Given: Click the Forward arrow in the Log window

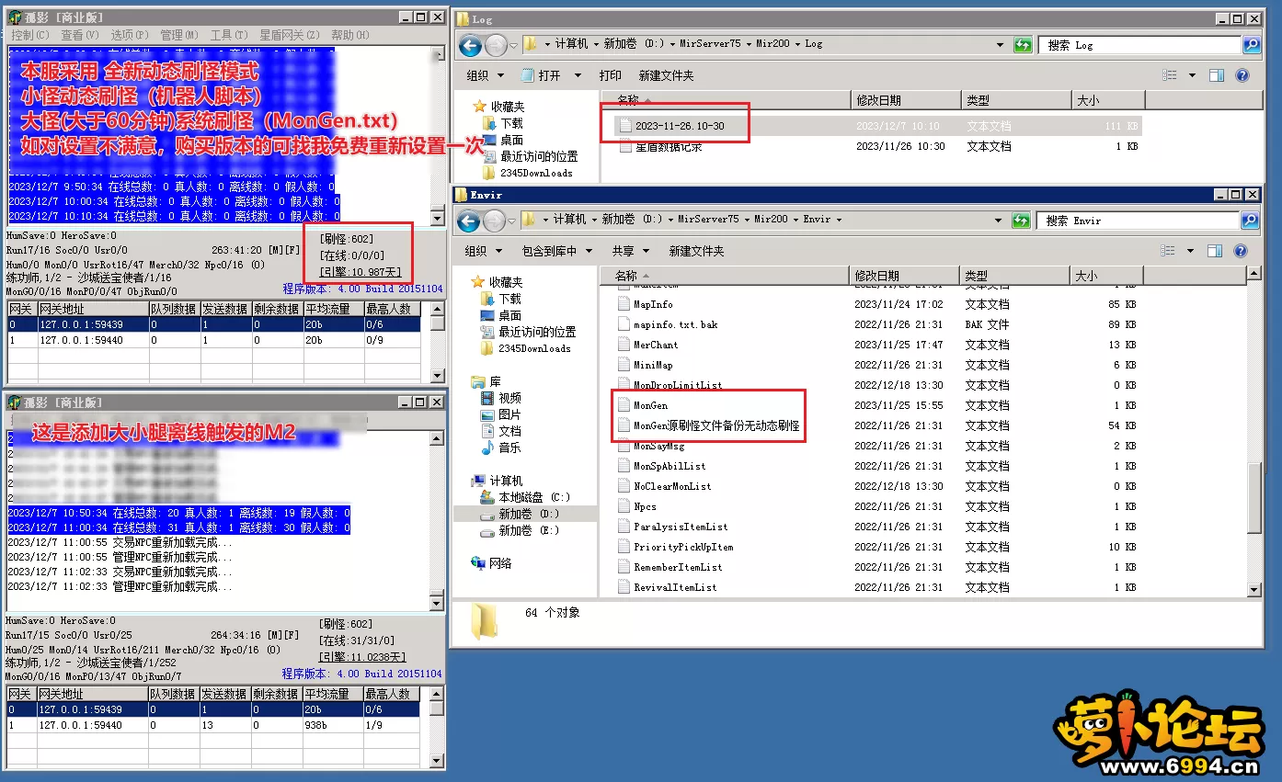Looking at the screenshot, I should (x=496, y=45).
